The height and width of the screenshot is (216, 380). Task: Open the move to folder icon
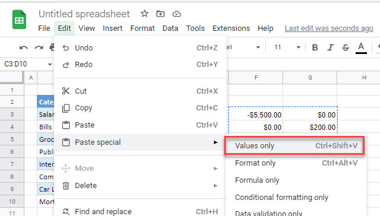click(161, 14)
